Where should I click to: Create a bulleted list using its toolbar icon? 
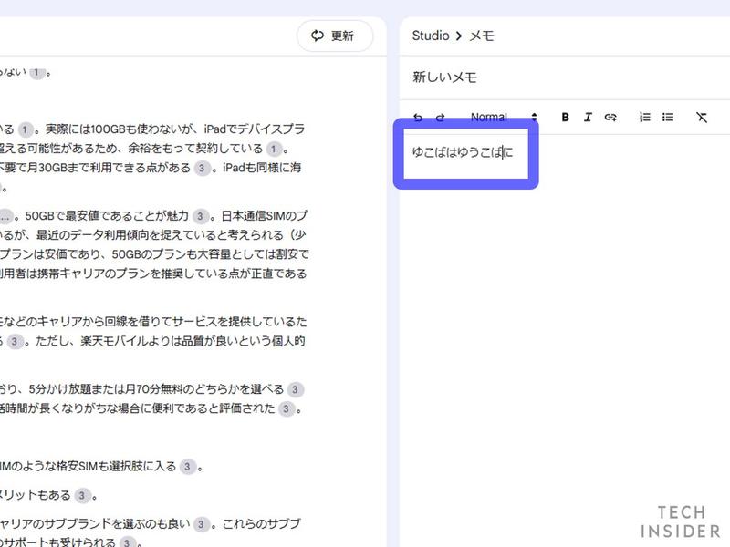coord(667,117)
